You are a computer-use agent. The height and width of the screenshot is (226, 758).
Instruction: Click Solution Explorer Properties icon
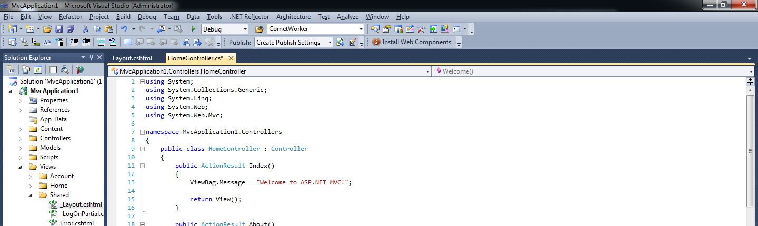[x=11, y=69]
